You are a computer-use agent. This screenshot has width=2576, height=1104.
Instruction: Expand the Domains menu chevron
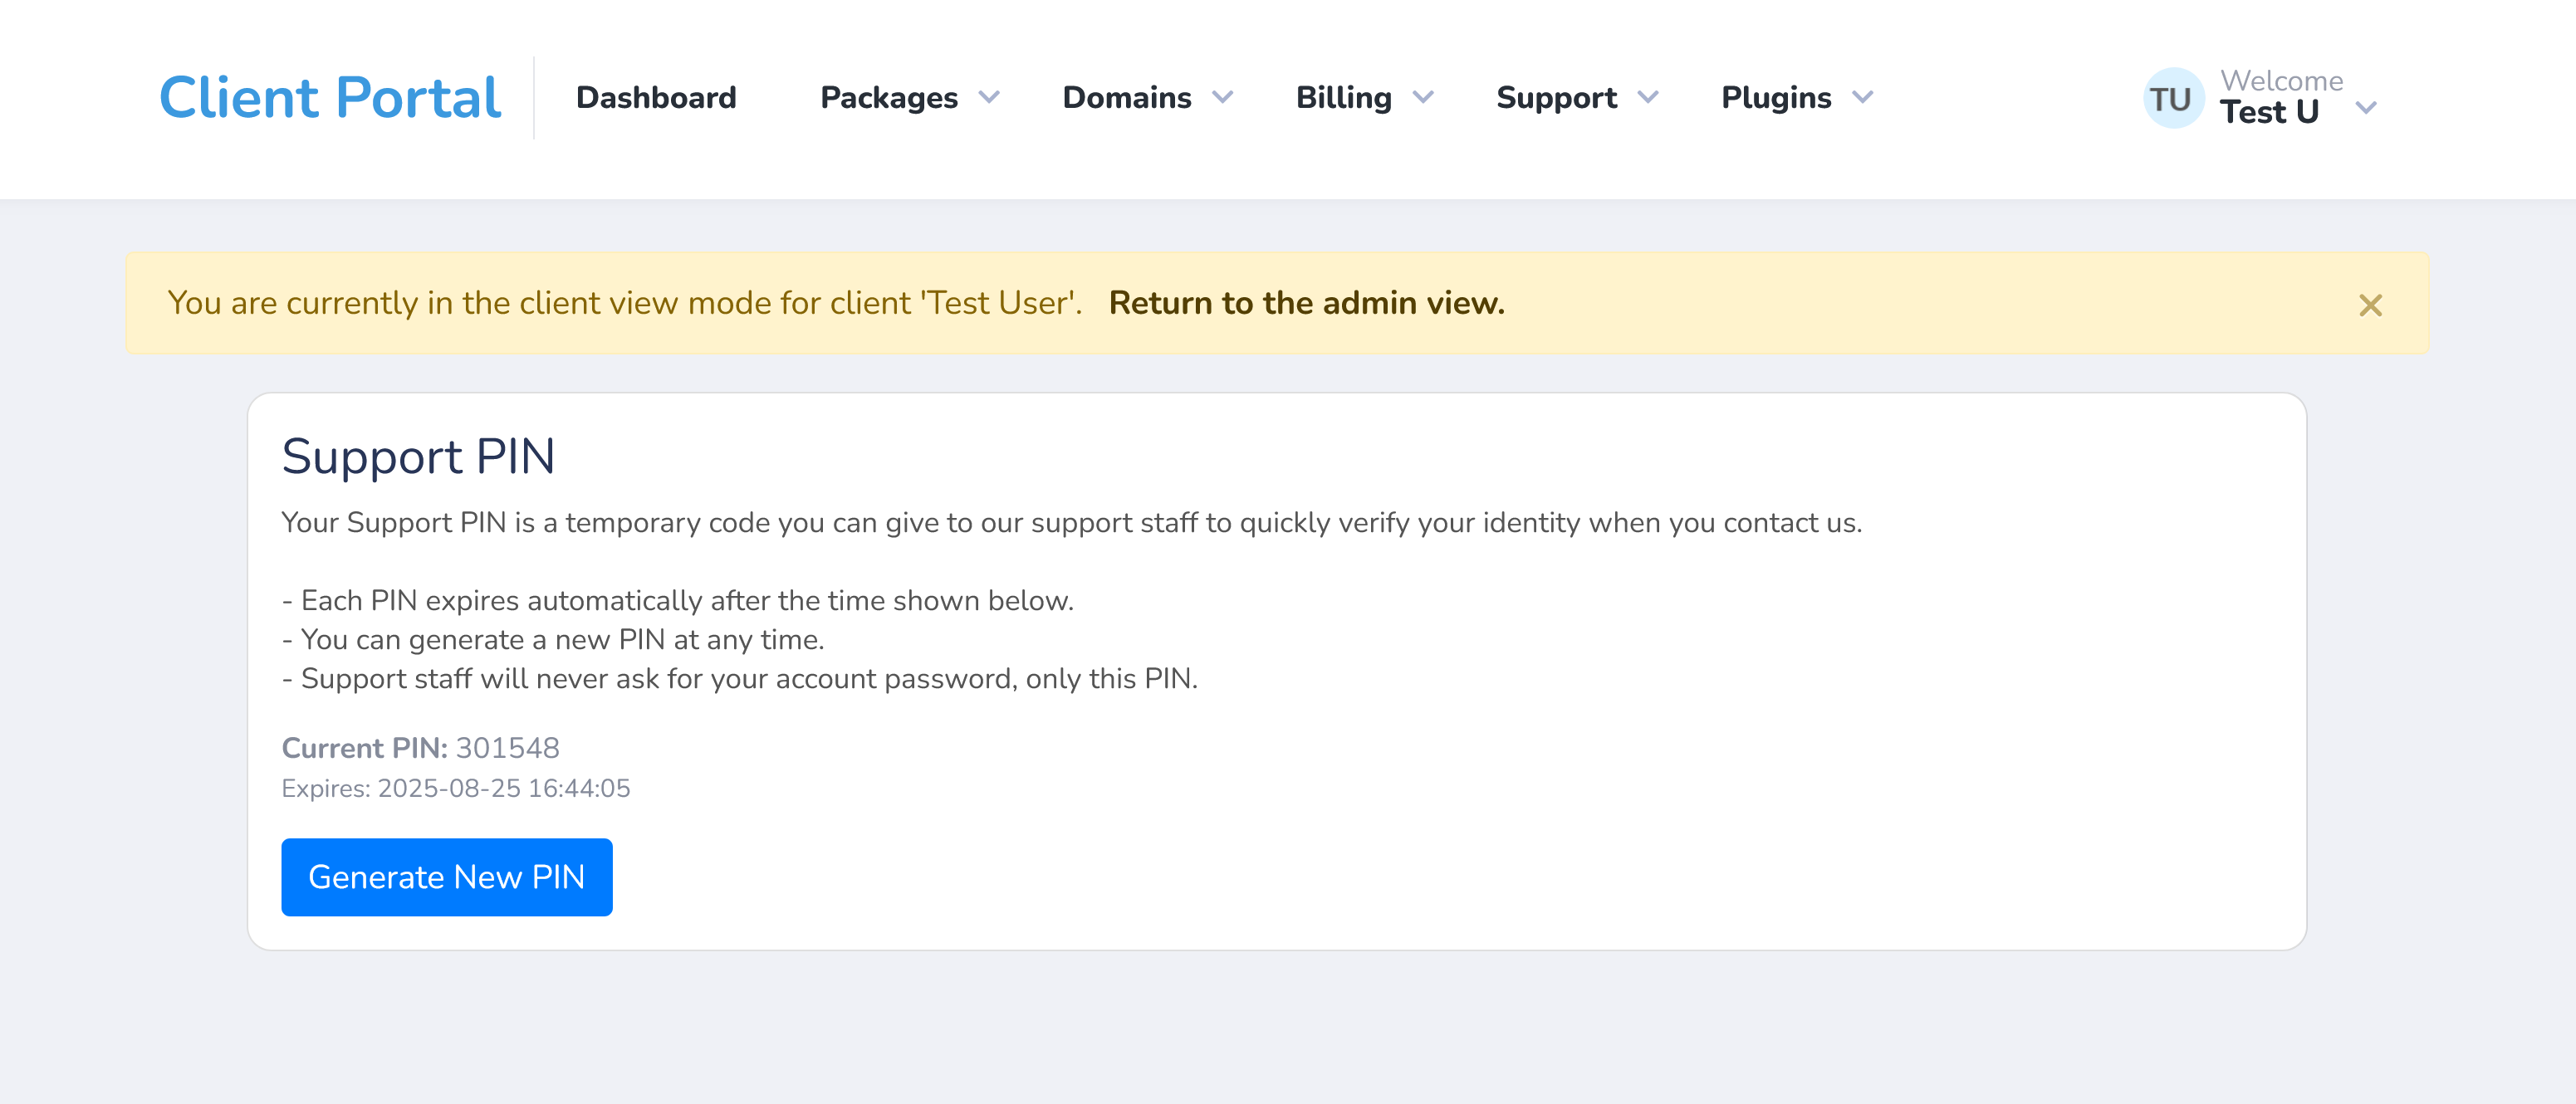(x=1222, y=97)
